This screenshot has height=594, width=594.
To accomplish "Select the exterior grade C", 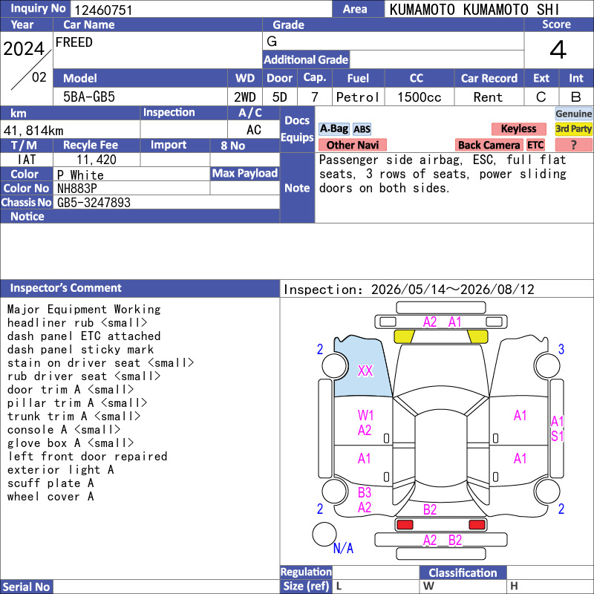I will point(541,97).
